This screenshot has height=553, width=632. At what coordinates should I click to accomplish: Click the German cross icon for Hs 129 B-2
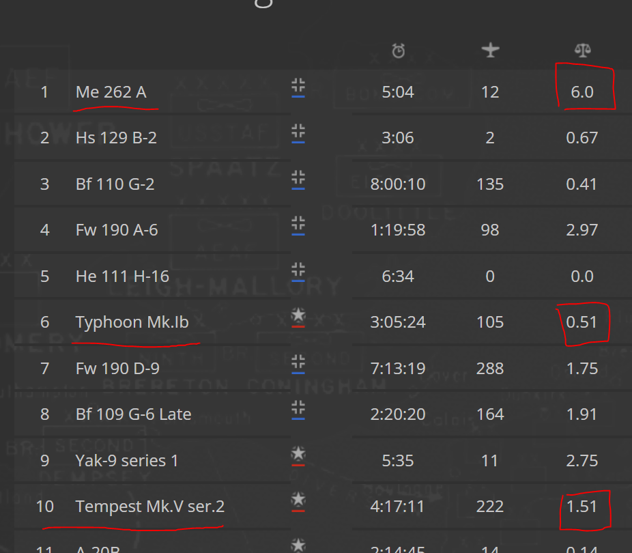click(298, 133)
